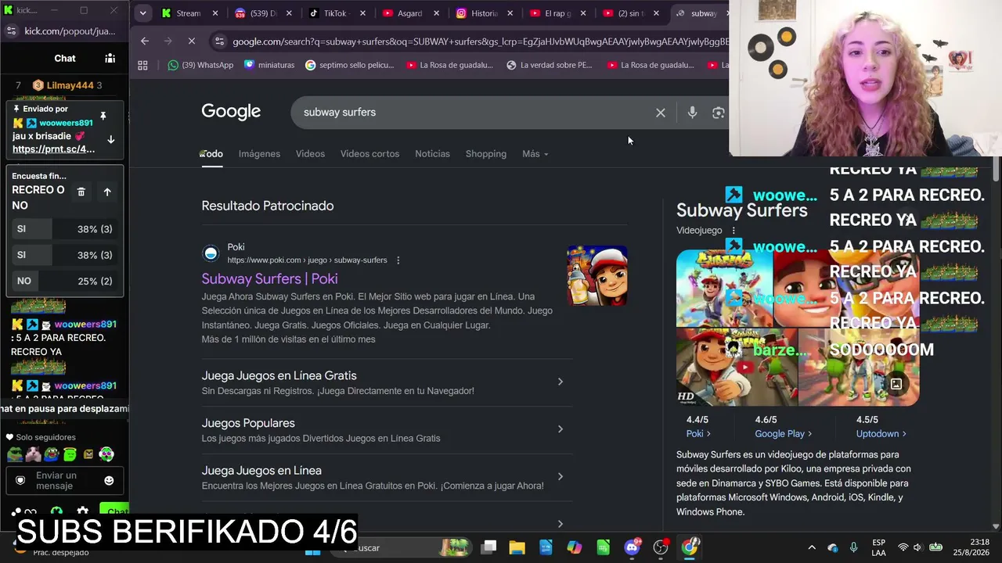This screenshot has width=1002, height=563.
Task: Open the Google logo homepage
Action: pyautogui.click(x=231, y=112)
